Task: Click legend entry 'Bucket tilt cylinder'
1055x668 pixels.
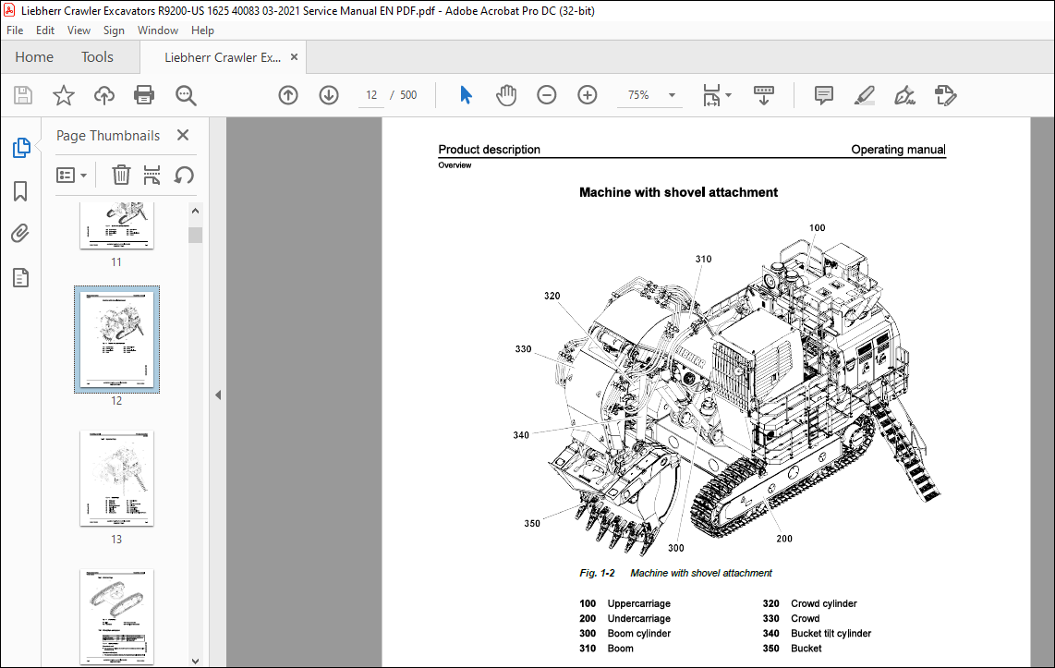Action: [831, 633]
